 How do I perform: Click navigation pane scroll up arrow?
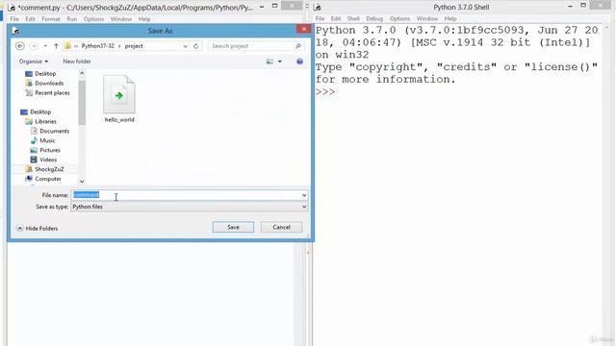tap(82, 73)
